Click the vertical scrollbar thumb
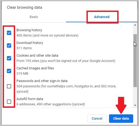Image resolution: width=139 pixels, height=126 pixels. click(135, 61)
